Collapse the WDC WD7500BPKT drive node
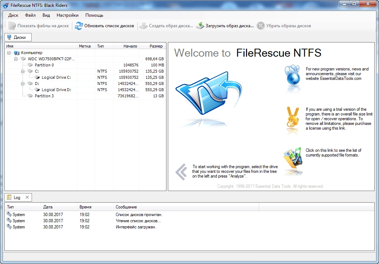Image resolution: width=379 pixels, height=264 pixels. [16, 59]
